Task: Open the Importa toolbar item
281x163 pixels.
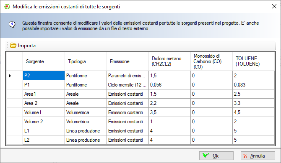Action: (x=23, y=46)
